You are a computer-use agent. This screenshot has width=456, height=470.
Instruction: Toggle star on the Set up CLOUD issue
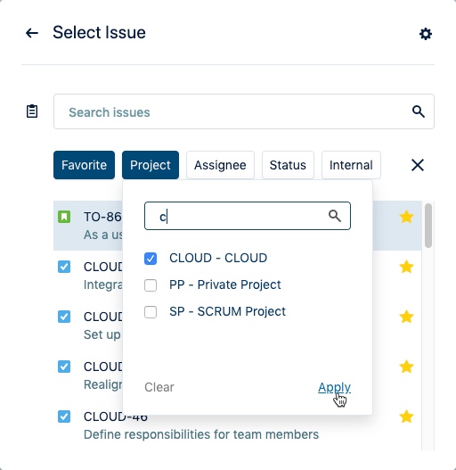[x=406, y=317]
